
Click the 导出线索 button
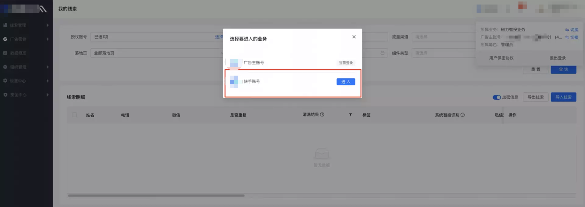point(535,97)
